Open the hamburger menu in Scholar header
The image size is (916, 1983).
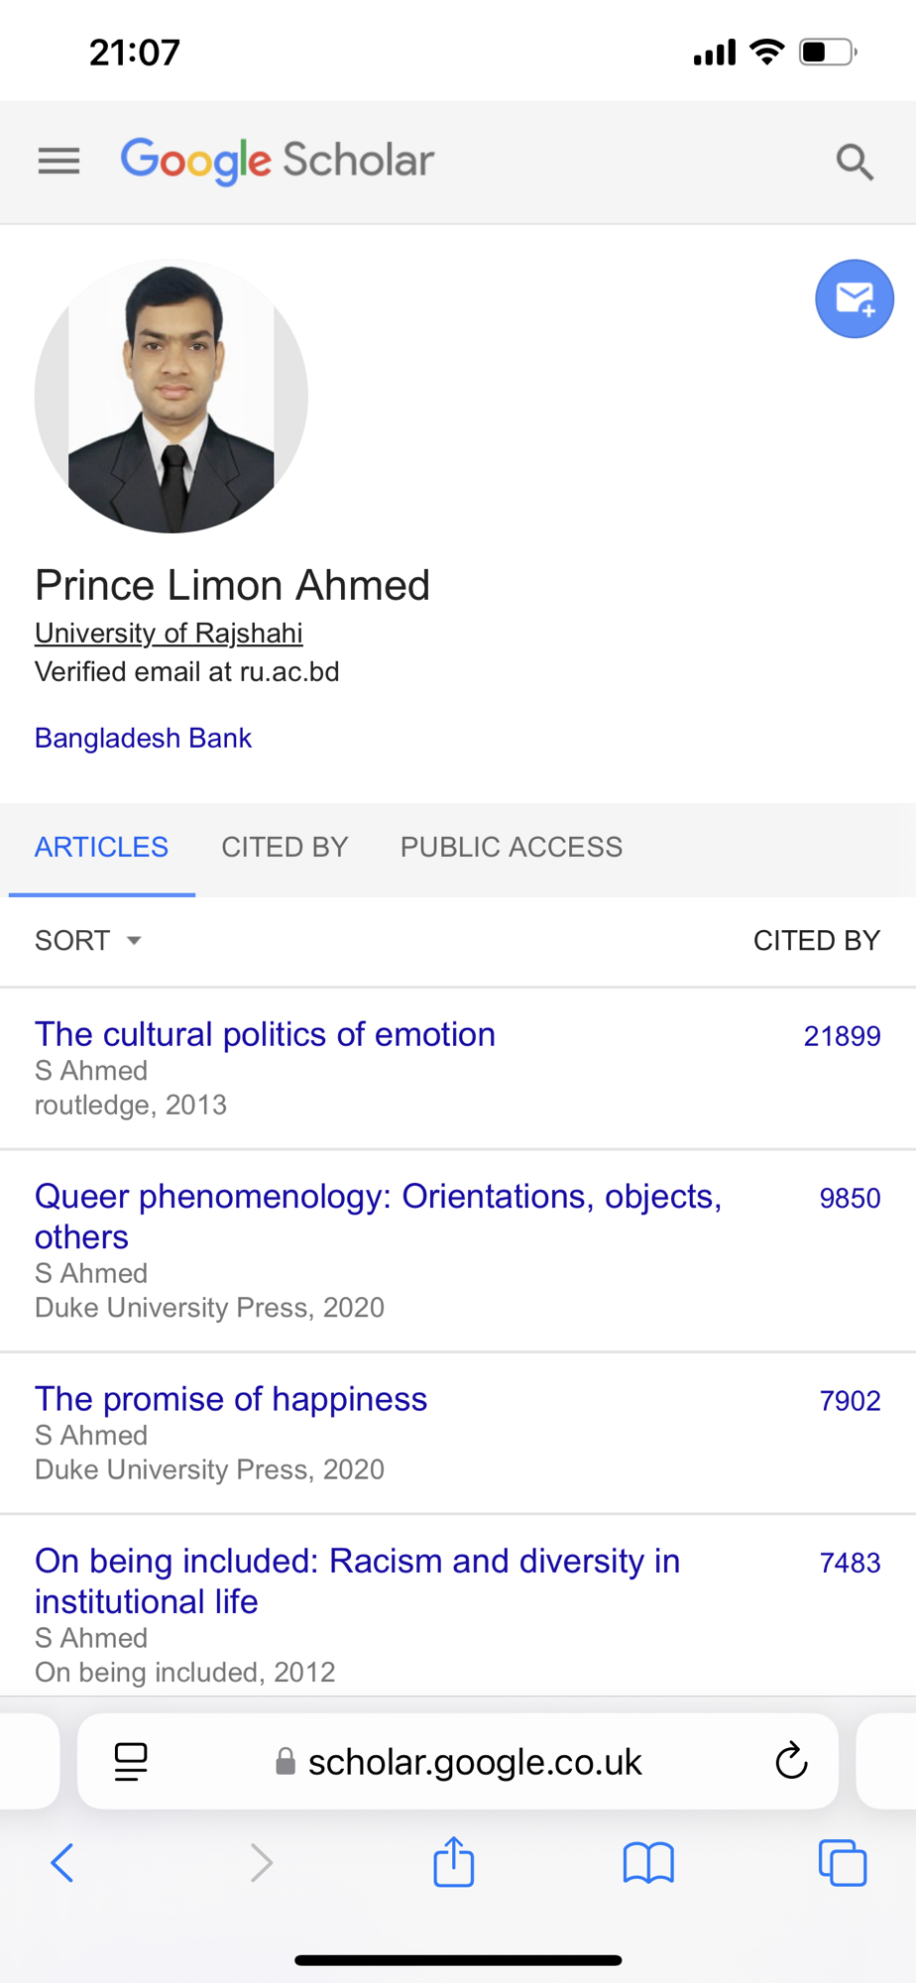tap(58, 161)
